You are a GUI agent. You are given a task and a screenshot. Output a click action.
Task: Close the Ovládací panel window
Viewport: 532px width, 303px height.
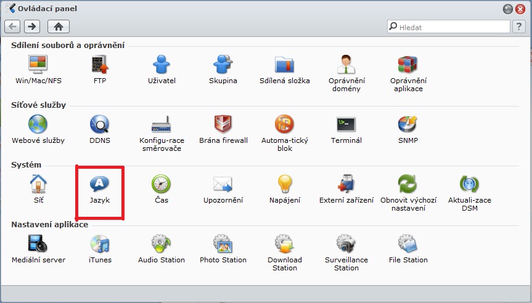point(520,9)
